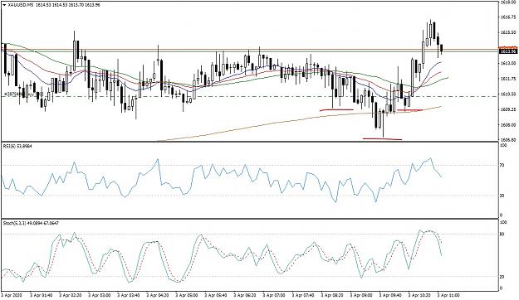Screen dimensions: 519x300
Task: Click the 1613.00 price scale label
Action: click(507, 63)
